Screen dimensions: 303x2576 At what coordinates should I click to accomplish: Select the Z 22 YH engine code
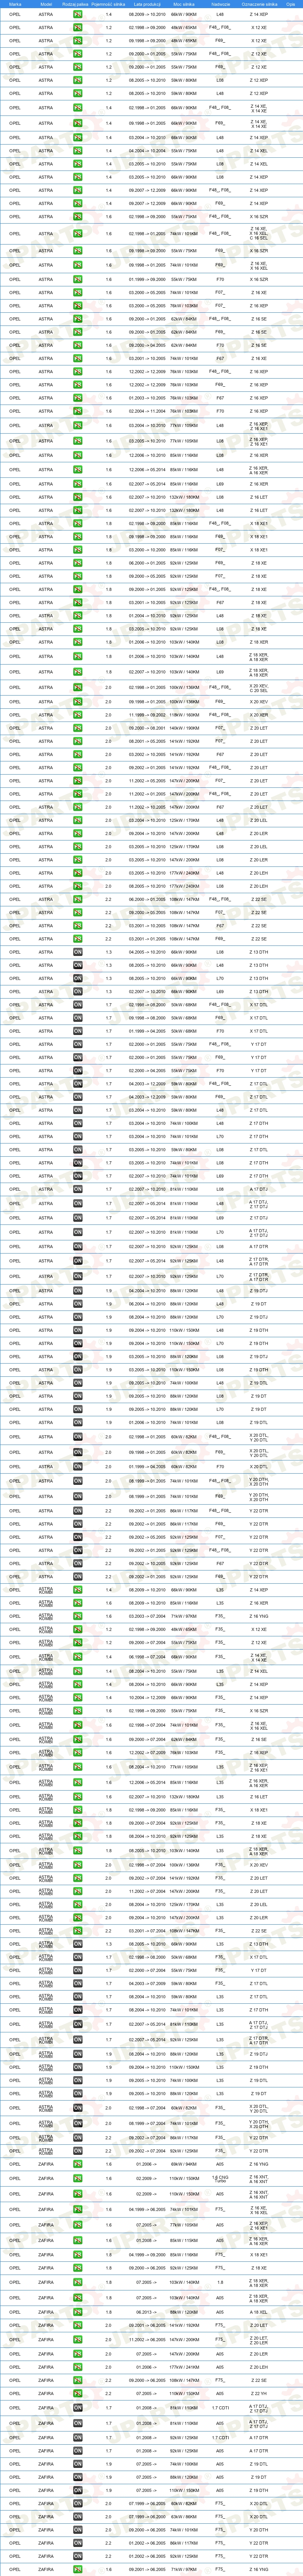click(x=259, y=2393)
